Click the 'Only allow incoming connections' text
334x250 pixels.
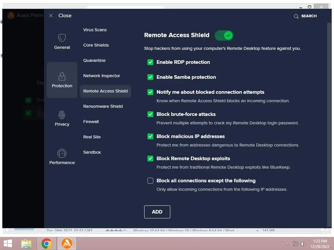[x=222, y=189]
